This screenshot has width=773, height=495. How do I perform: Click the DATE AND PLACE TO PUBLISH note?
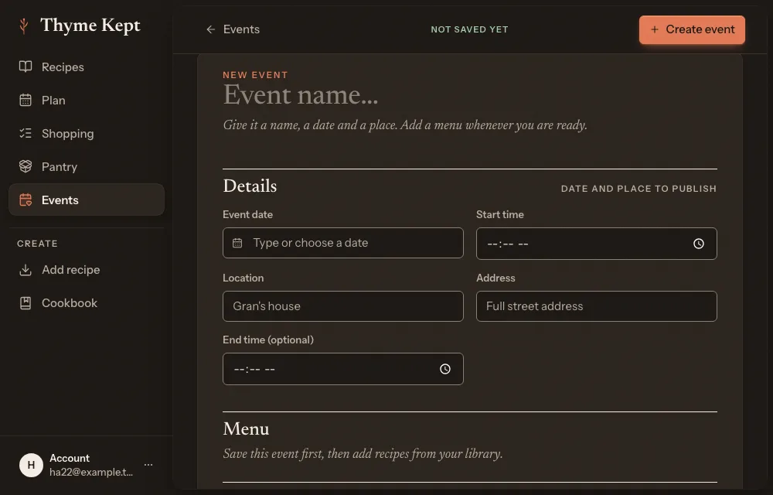[638, 189]
